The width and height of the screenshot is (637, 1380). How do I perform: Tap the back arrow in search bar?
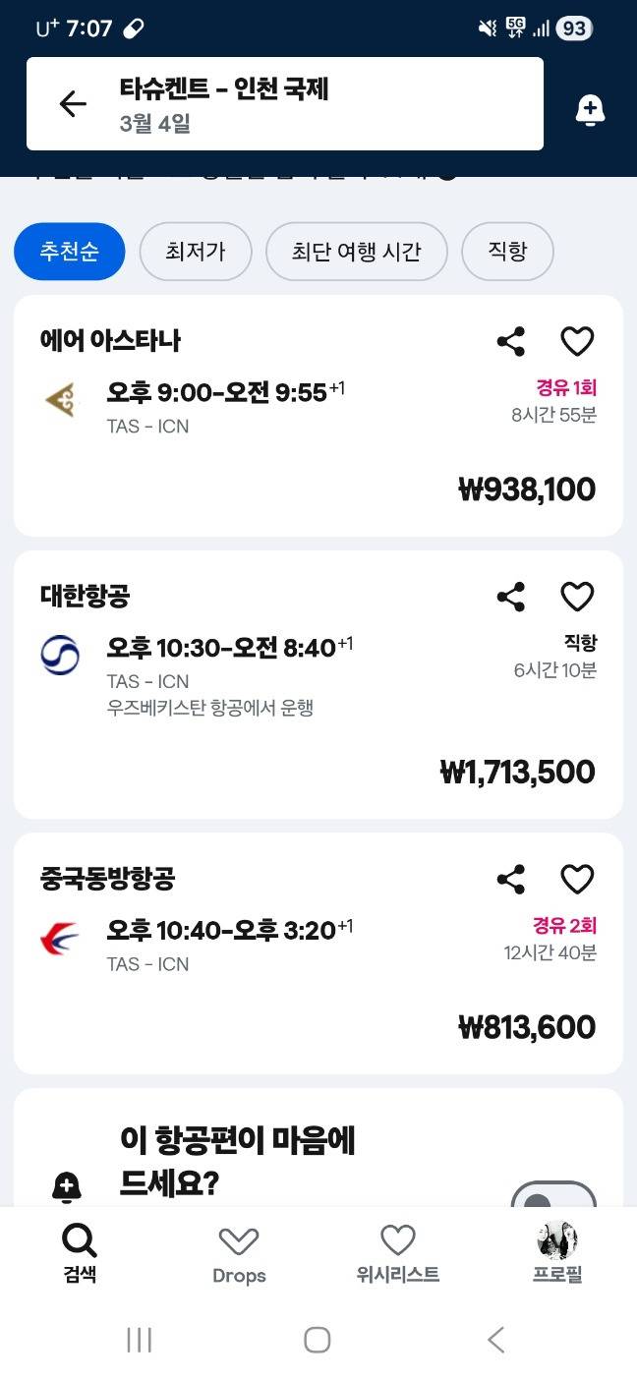pyautogui.click(x=73, y=104)
